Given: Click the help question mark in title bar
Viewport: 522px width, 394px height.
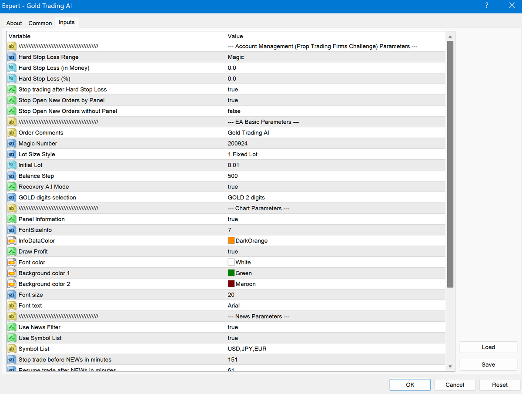Looking at the screenshot, I should click(x=486, y=6).
